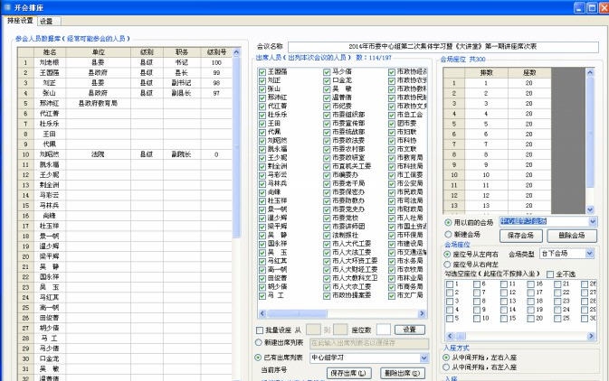Open the 设置 tab
This screenshot has width=609, height=381.
[x=47, y=22]
